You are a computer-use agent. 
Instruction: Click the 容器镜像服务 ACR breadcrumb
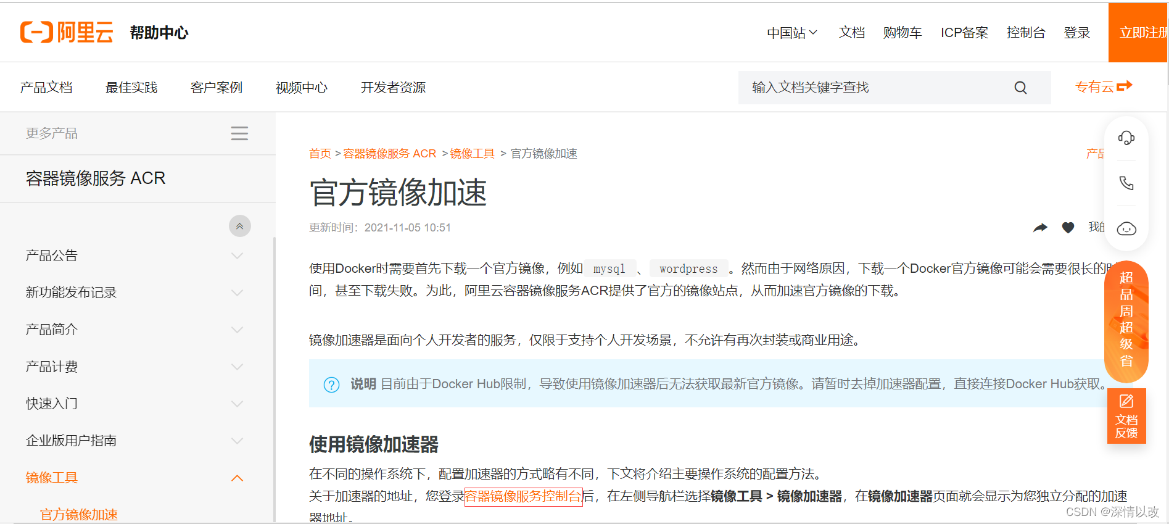[390, 154]
